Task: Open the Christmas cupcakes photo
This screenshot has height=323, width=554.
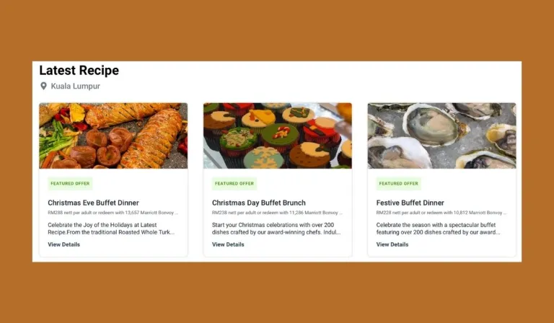Action: pyautogui.click(x=278, y=136)
